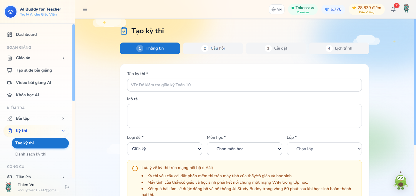Expand the Bài tập submenu chevron

coord(63,119)
